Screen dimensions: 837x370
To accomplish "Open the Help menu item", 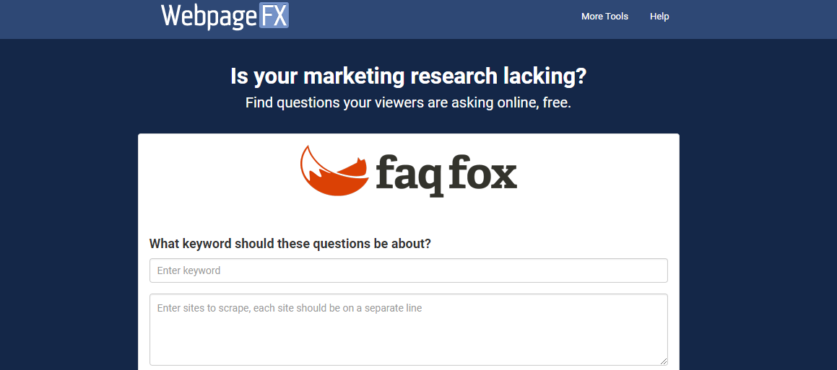I will (x=659, y=17).
